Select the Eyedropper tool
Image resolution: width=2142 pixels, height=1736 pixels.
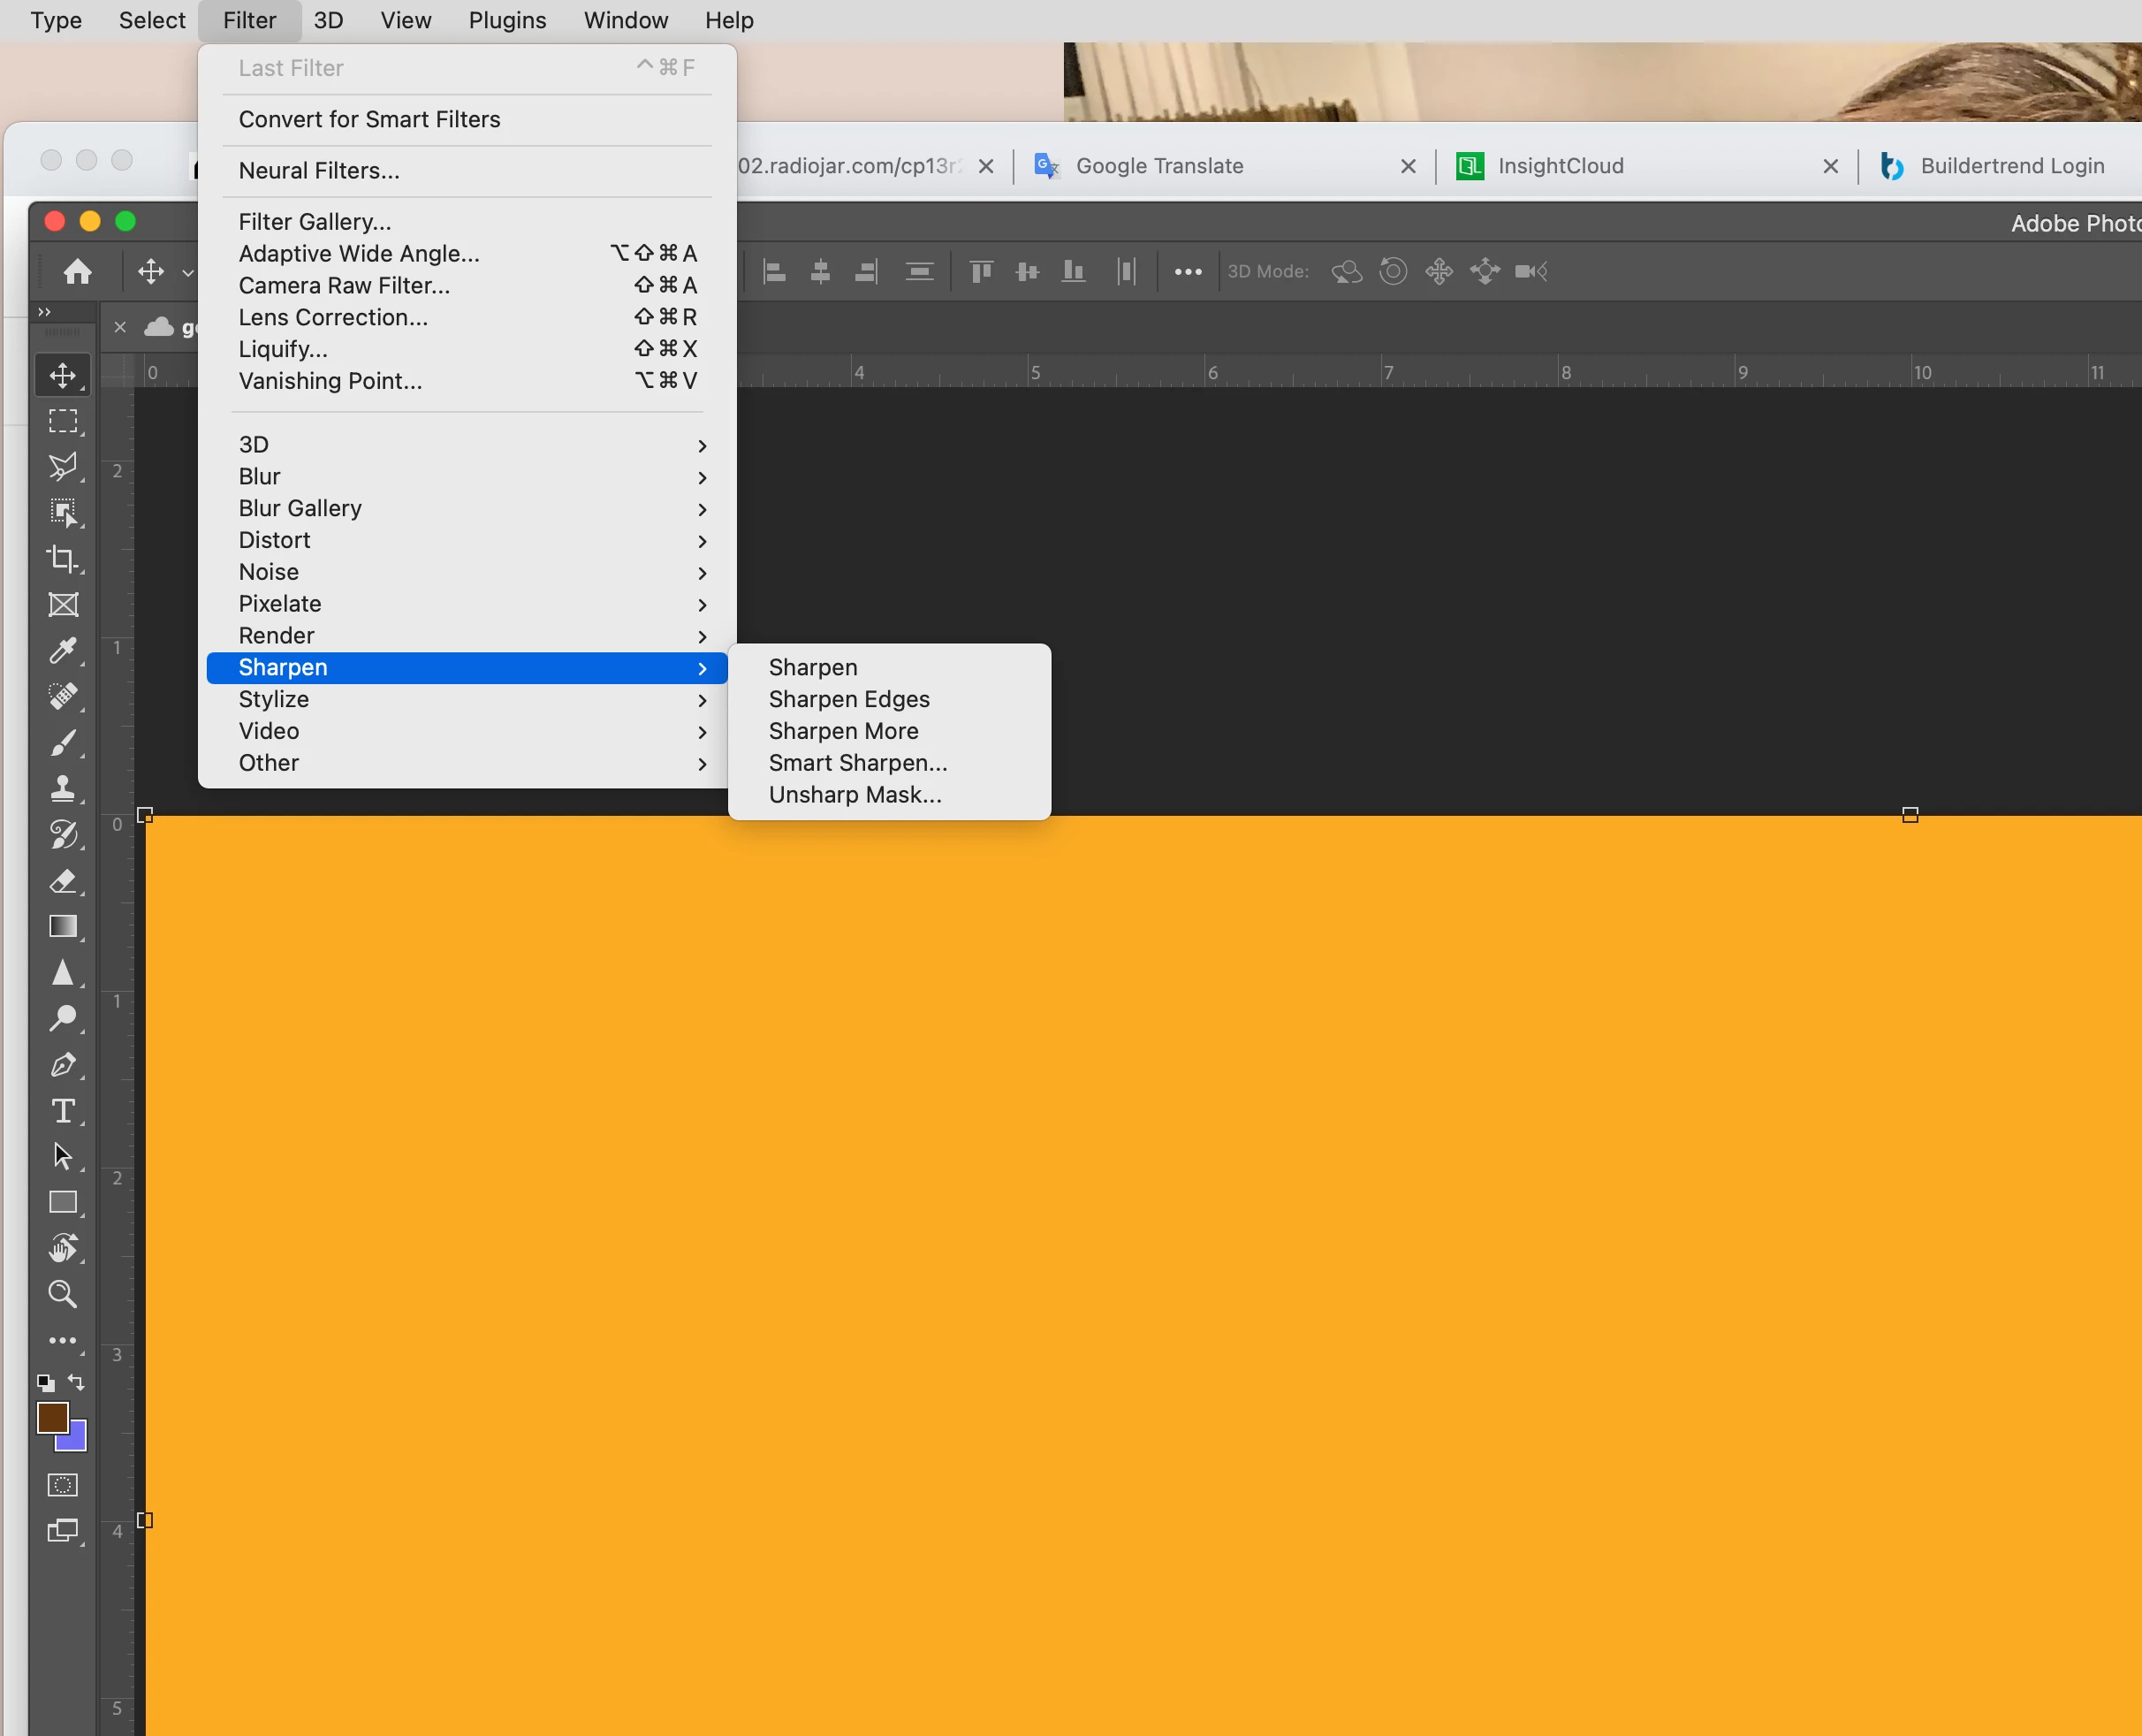point(63,651)
